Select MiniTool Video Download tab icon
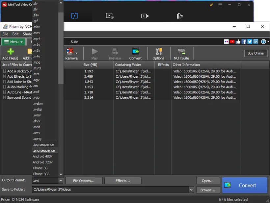 click(110, 16)
